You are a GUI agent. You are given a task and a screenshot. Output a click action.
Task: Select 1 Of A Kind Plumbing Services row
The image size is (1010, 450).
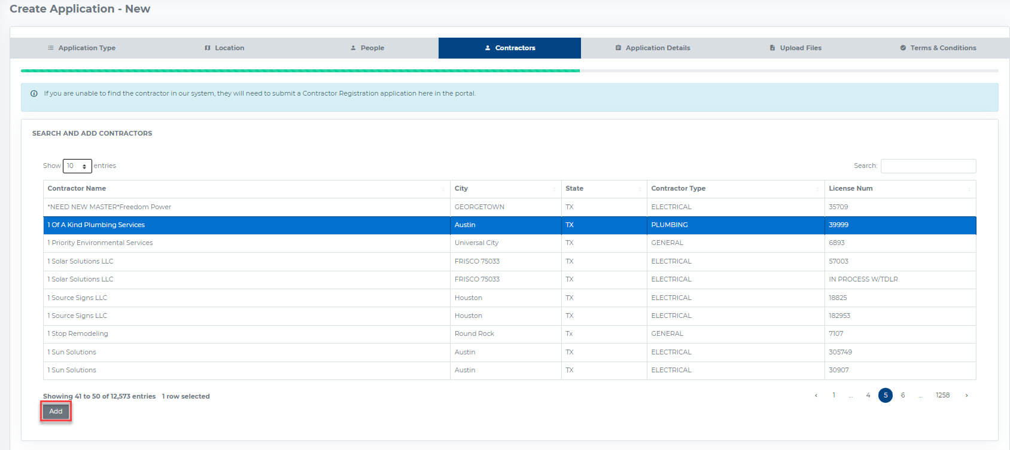click(x=510, y=225)
